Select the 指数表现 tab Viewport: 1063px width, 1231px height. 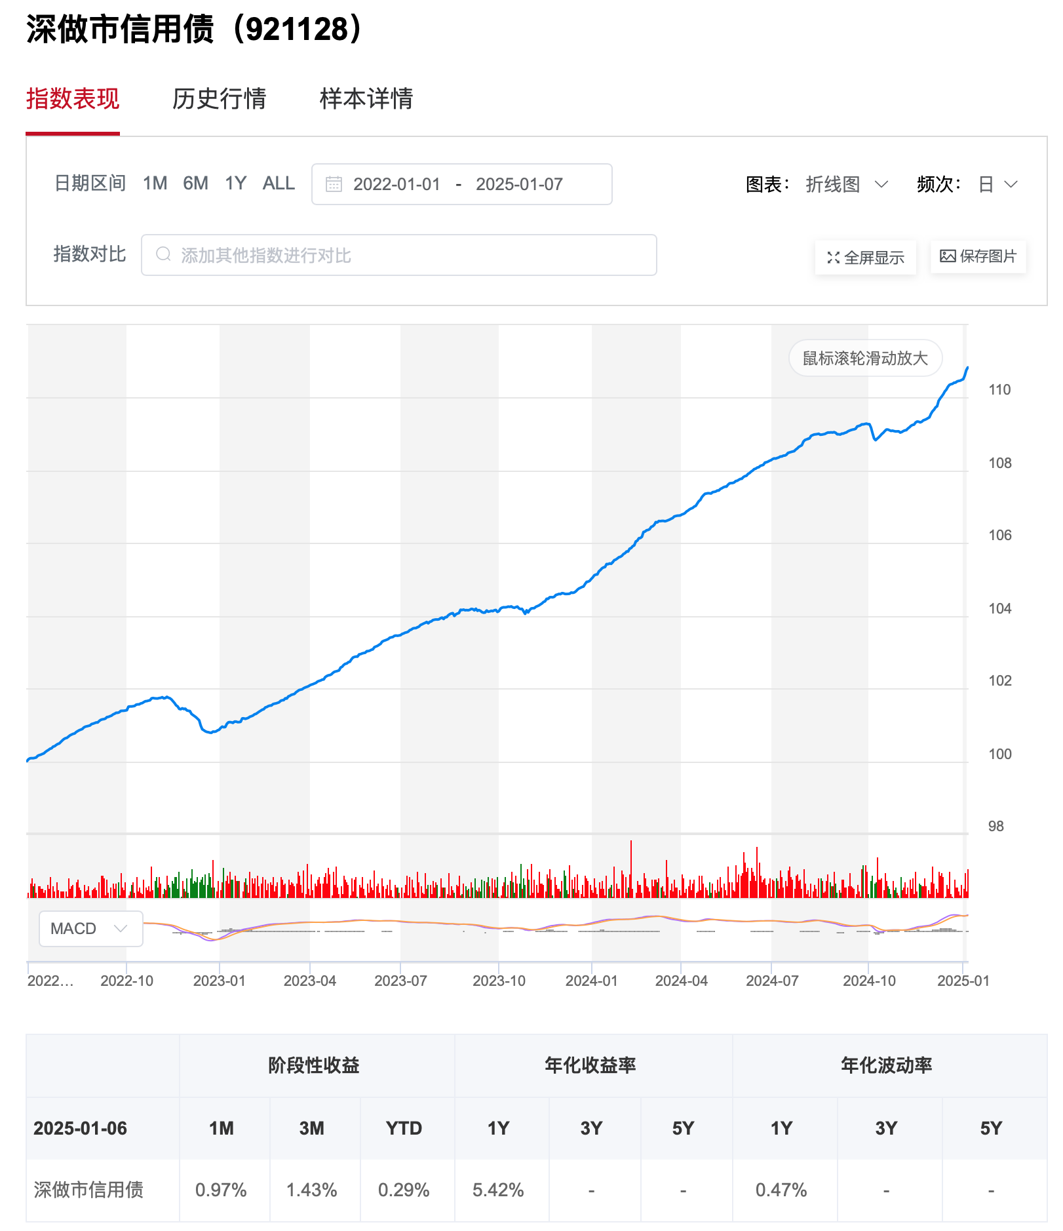[x=73, y=100]
